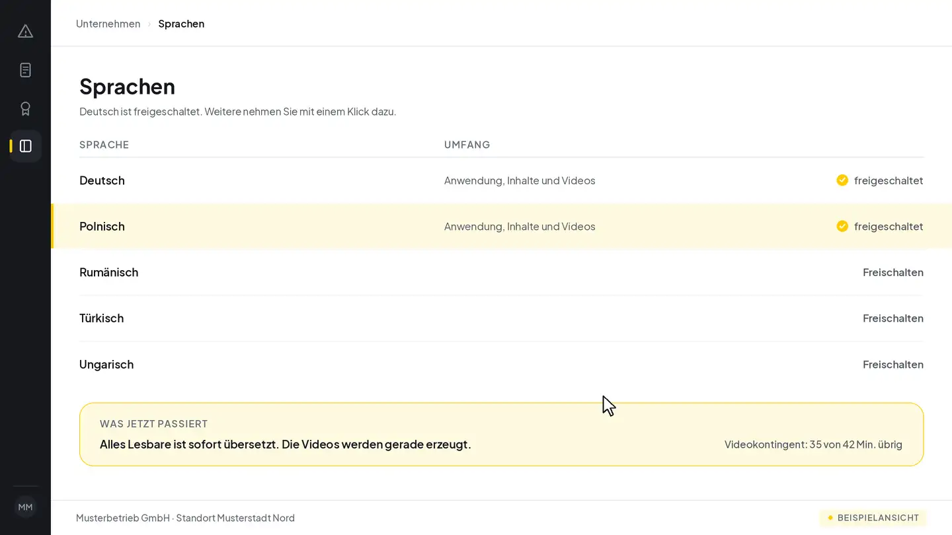Select the Türkisch language name
The width and height of the screenshot is (952, 535).
pos(102,318)
